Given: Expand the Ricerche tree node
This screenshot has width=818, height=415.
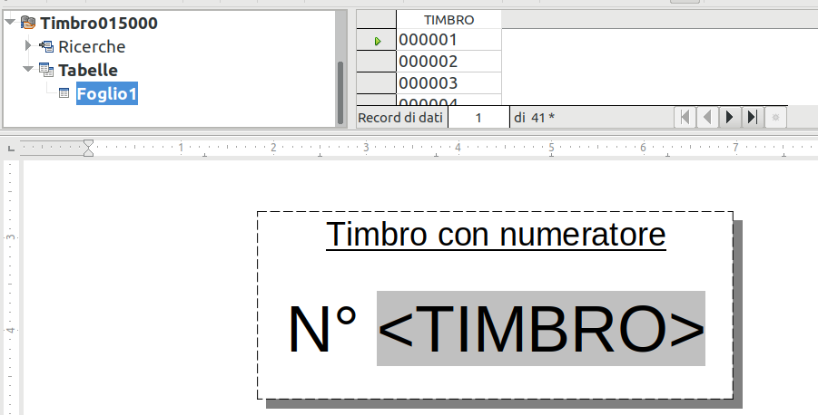Looking at the screenshot, I should [28, 46].
